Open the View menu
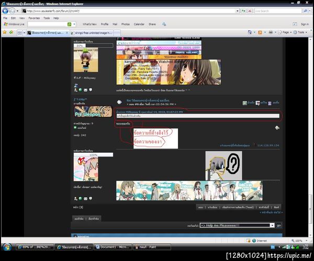 pyautogui.click(x=22, y=18)
